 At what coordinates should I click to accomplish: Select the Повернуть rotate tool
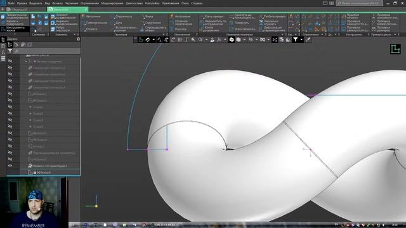point(239,23)
